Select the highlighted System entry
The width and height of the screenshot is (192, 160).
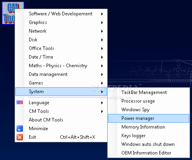61,92
